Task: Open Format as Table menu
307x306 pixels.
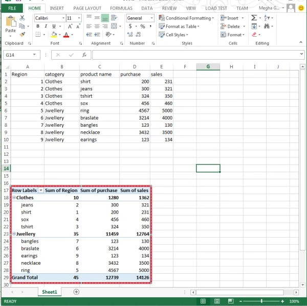Action: click(x=179, y=26)
